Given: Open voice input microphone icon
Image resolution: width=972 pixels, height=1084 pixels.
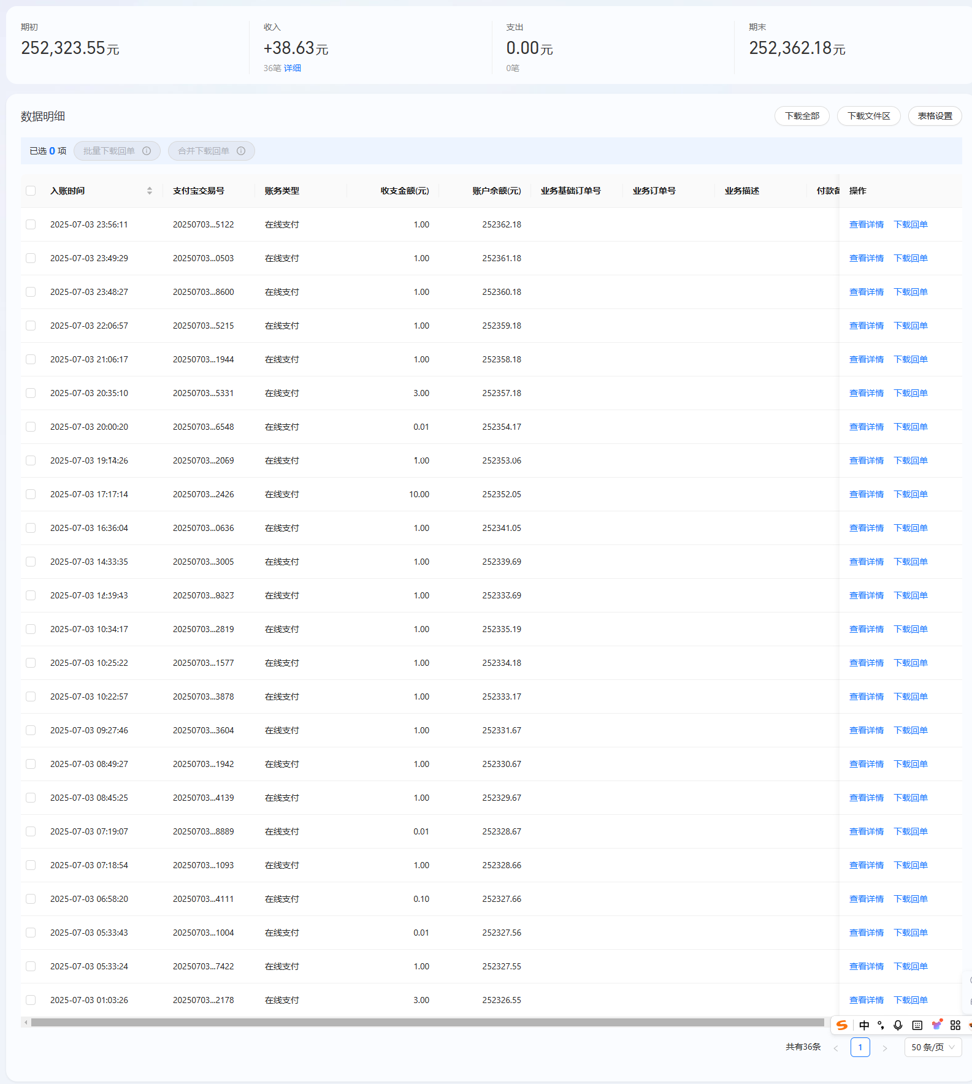Looking at the screenshot, I should (x=898, y=1025).
